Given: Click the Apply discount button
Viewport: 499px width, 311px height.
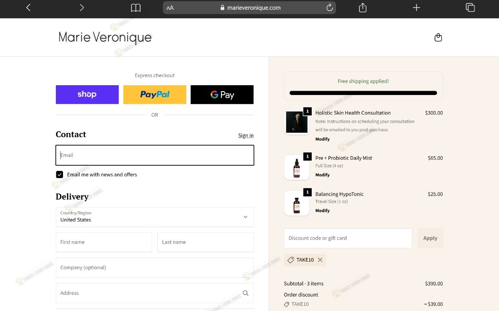Looking at the screenshot, I should 430,238.
